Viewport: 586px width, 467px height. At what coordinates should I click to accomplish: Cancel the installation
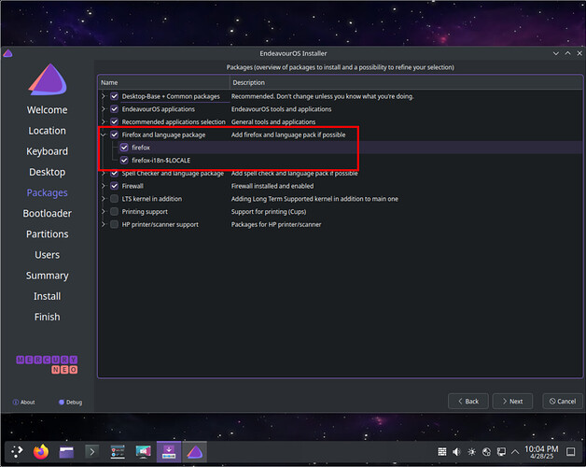tap(563, 401)
